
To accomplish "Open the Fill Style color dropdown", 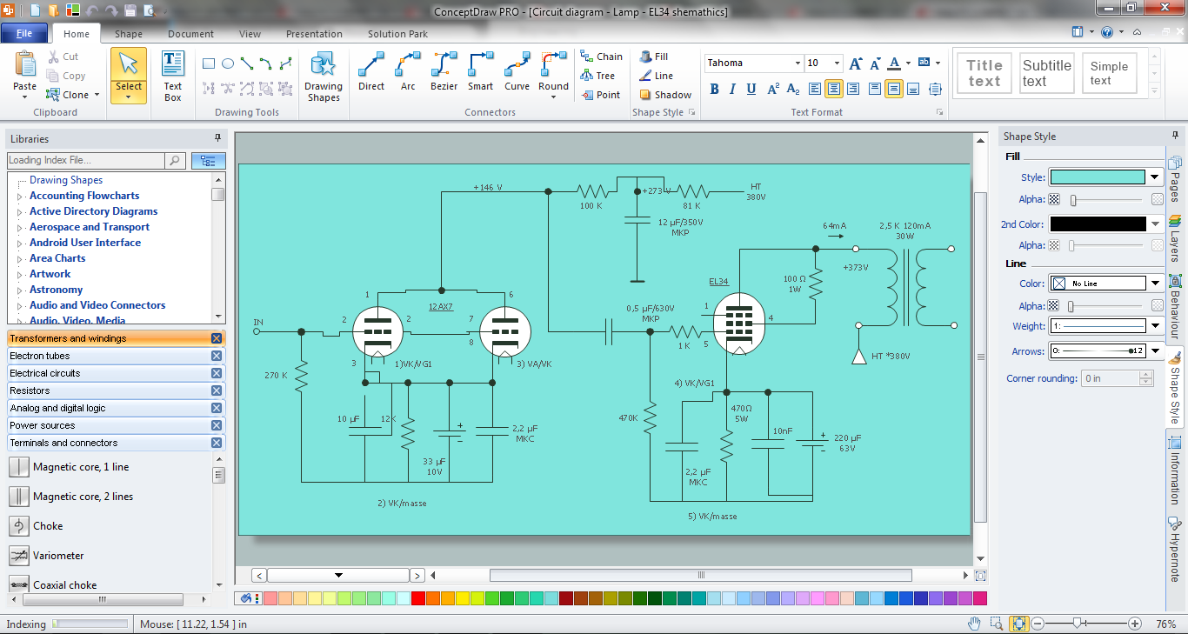I will 1155,177.
